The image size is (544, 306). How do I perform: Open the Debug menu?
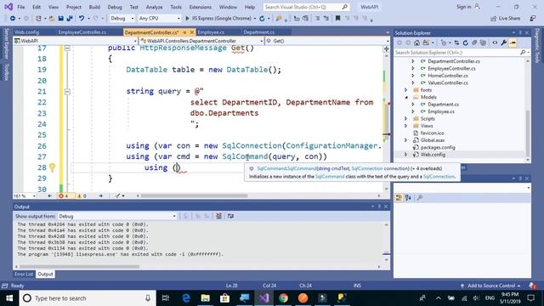115,7
